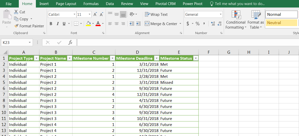Select the Format Painter brush

coord(16,26)
